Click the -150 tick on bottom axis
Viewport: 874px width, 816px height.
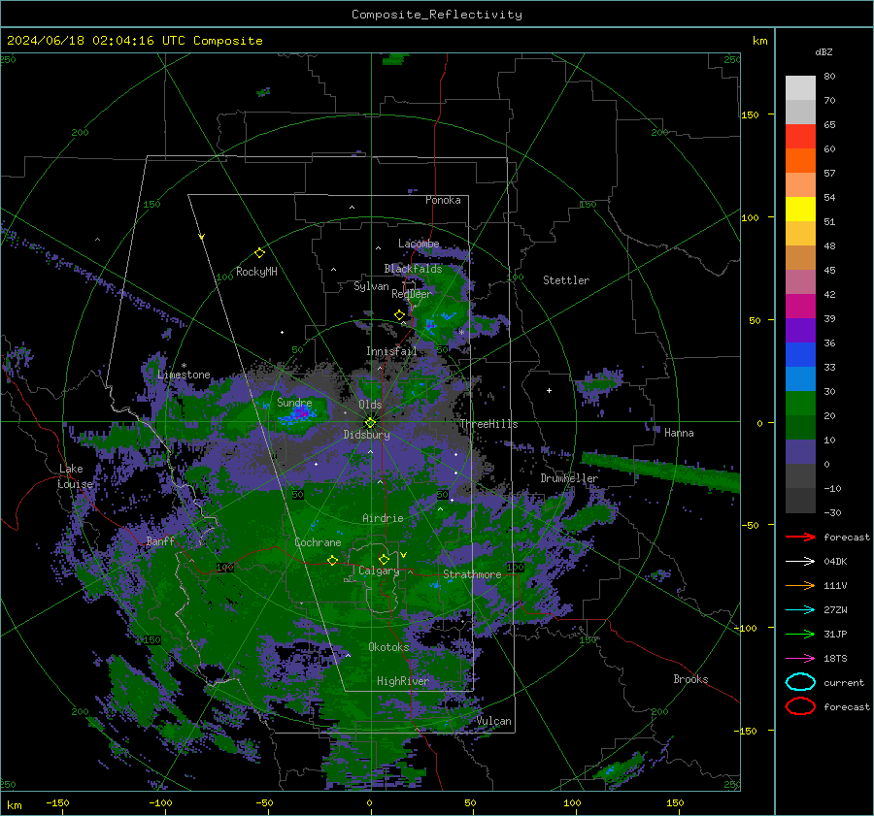(x=57, y=802)
